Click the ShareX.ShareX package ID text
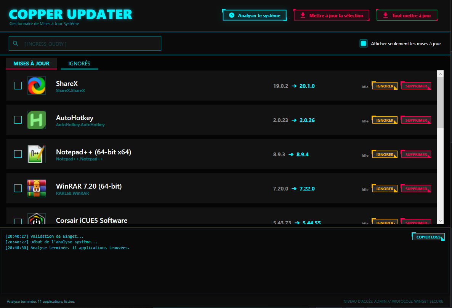 (71, 90)
